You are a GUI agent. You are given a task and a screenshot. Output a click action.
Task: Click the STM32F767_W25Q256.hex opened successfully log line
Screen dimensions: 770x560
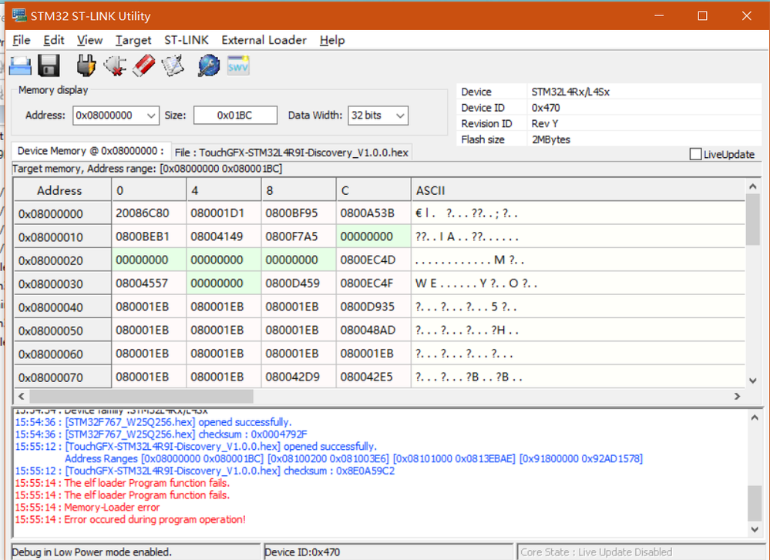click(x=153, y=422)
